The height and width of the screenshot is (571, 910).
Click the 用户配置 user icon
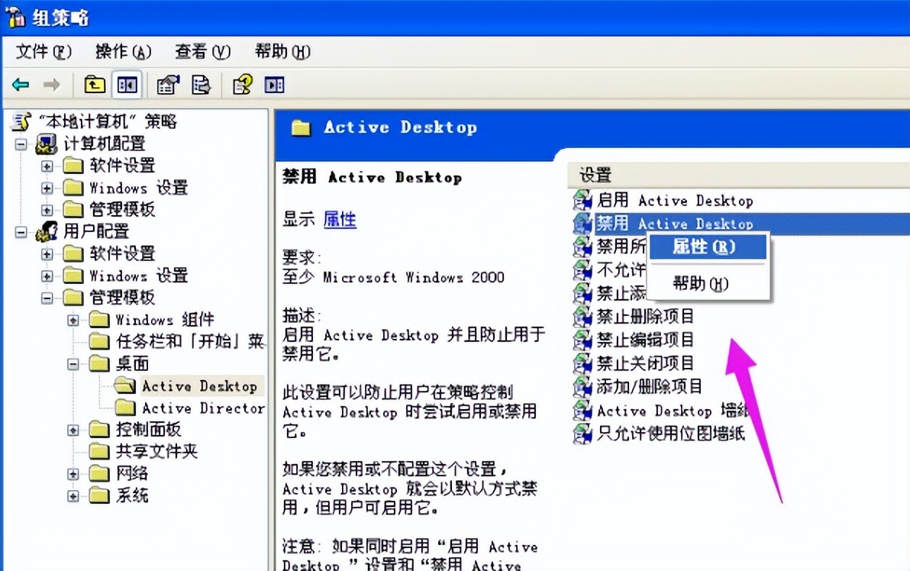tap(47, 231)
